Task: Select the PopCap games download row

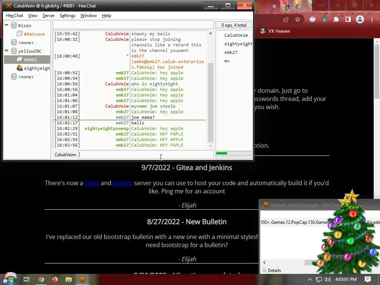Action: click(320, 222)
